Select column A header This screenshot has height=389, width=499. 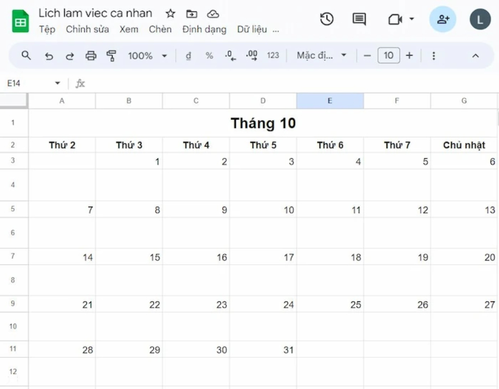(62, 101)
